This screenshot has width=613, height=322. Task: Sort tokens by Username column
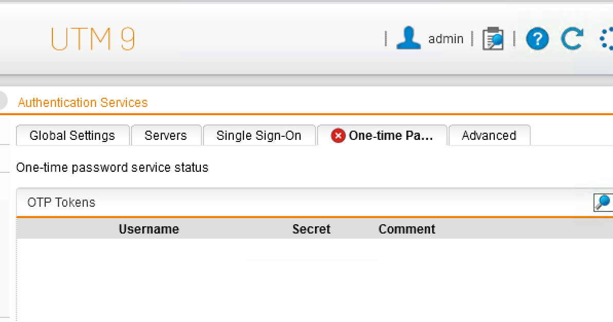pos(149,229)
